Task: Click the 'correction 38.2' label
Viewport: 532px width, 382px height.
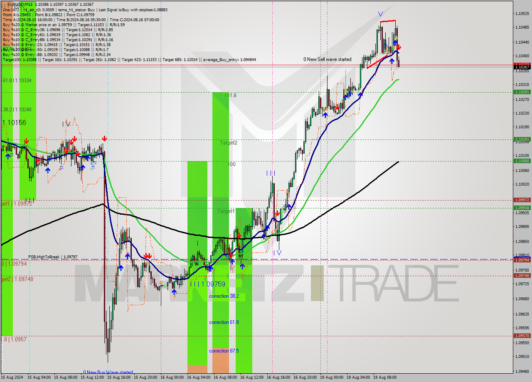Action: (224, 296)
